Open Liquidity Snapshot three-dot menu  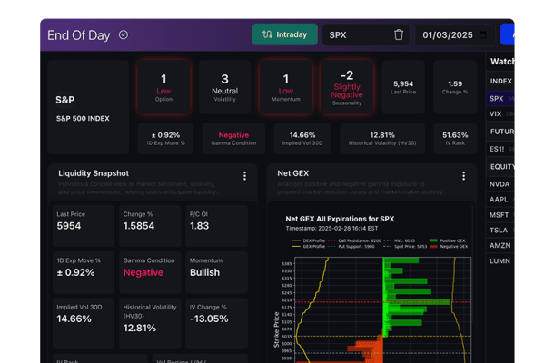coord(244,176)
